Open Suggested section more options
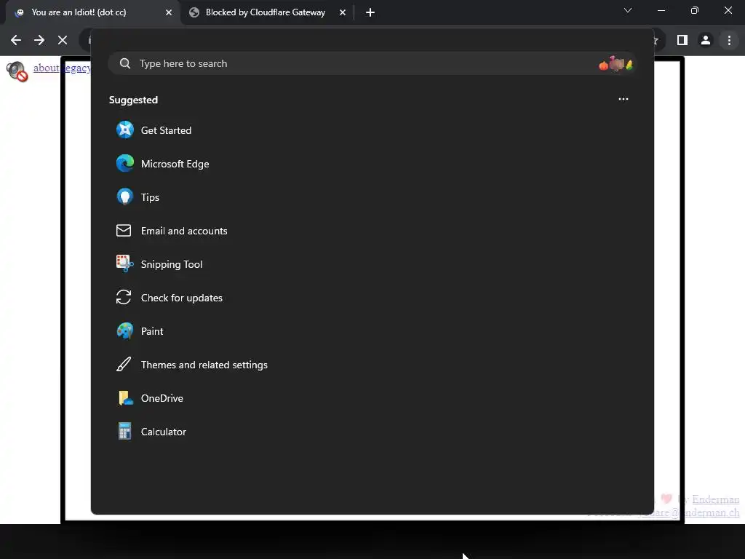 pyautogui.click(x=623, y=99)
